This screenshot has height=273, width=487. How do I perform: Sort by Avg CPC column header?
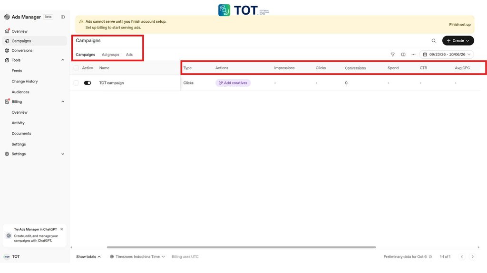pos(462,68)
